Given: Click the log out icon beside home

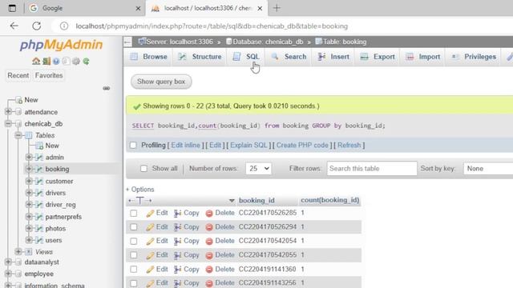Looking at the screenshot, I should click(46, 61).
